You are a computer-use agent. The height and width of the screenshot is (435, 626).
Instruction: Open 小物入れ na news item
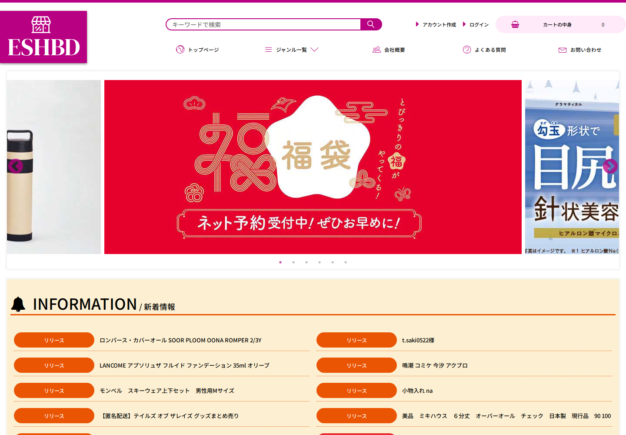[x=417, y=391]
